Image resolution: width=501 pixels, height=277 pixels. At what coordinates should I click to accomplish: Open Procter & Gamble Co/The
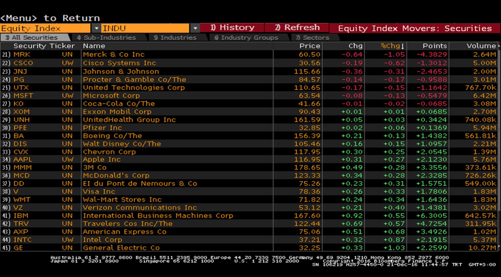pyautogui.click(x=134, y=79)
